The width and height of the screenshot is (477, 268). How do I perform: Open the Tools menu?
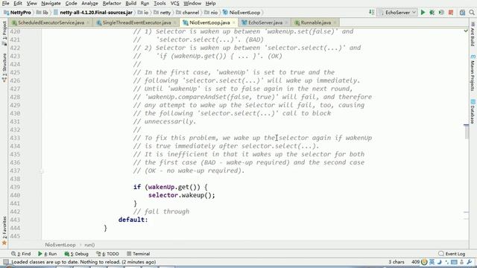click(159, 3)
